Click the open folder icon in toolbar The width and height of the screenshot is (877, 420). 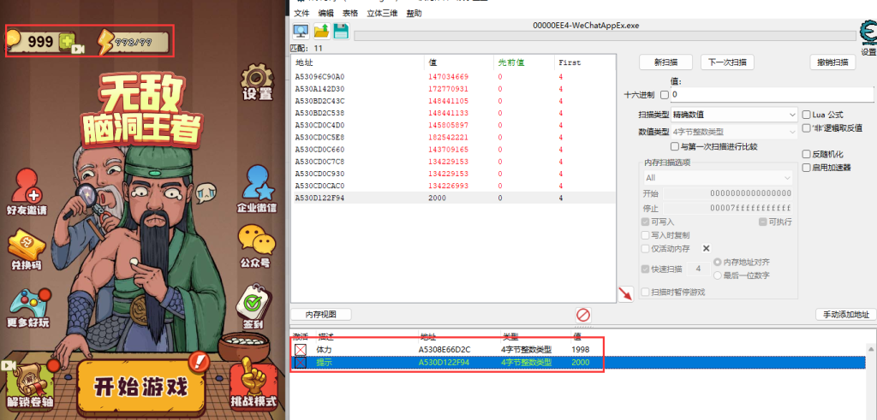(x=321, y=31)
